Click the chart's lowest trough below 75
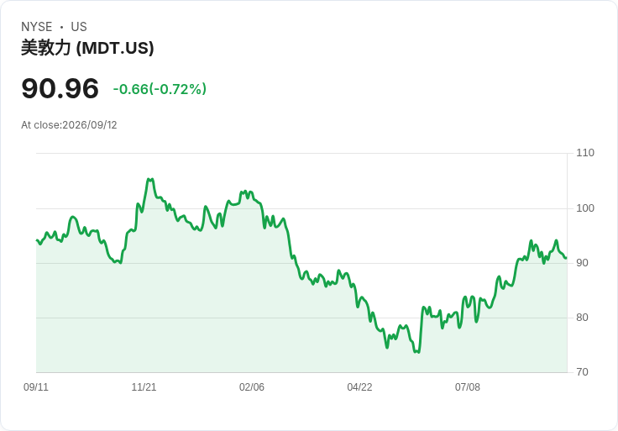618x431 pixels. [417, 352]
